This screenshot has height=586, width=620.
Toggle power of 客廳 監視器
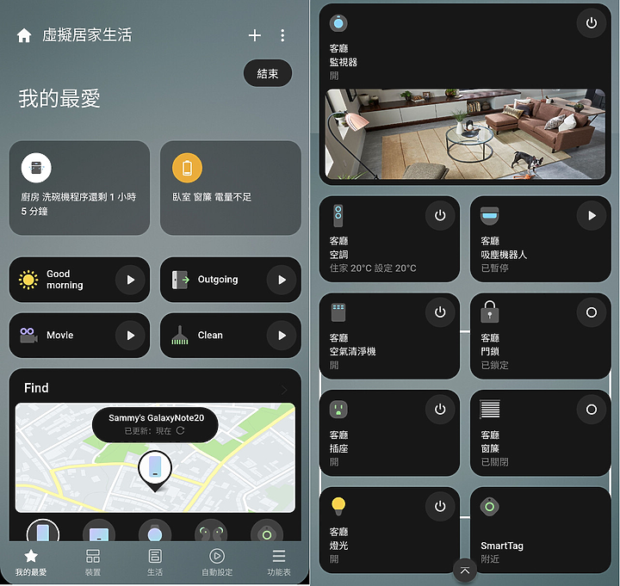[x=591, y=23]
